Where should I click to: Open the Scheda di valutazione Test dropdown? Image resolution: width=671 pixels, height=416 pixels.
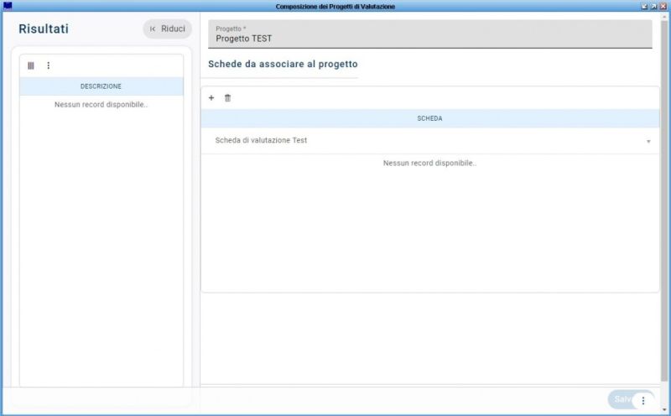pos(430,140)
